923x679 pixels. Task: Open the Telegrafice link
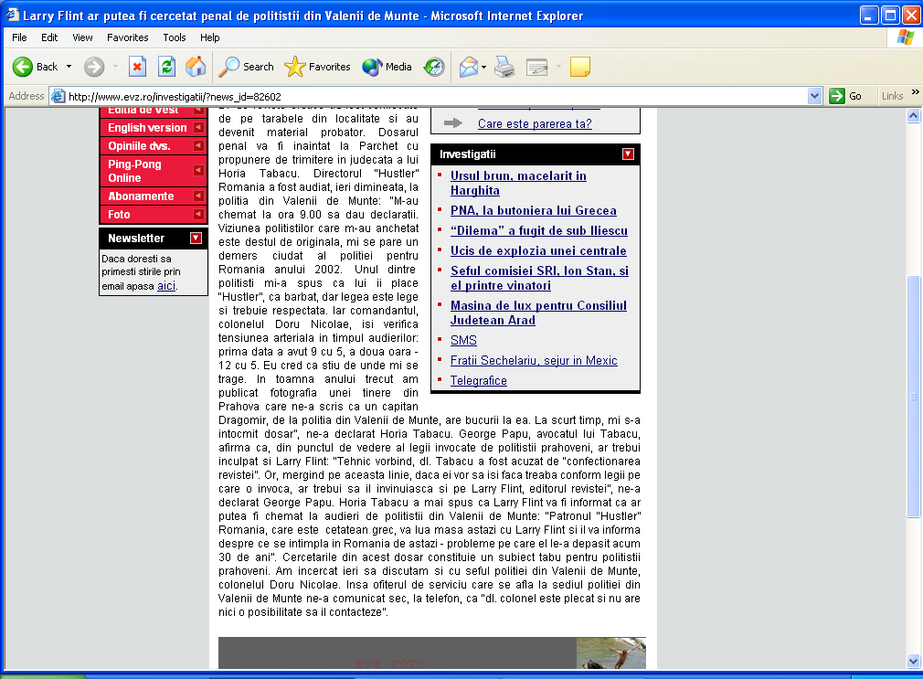(479, 380)
